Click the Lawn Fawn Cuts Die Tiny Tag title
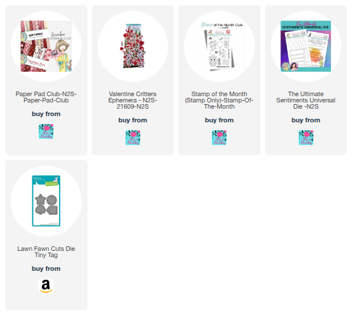Screen dimensions: 352x322 (46, 252)
